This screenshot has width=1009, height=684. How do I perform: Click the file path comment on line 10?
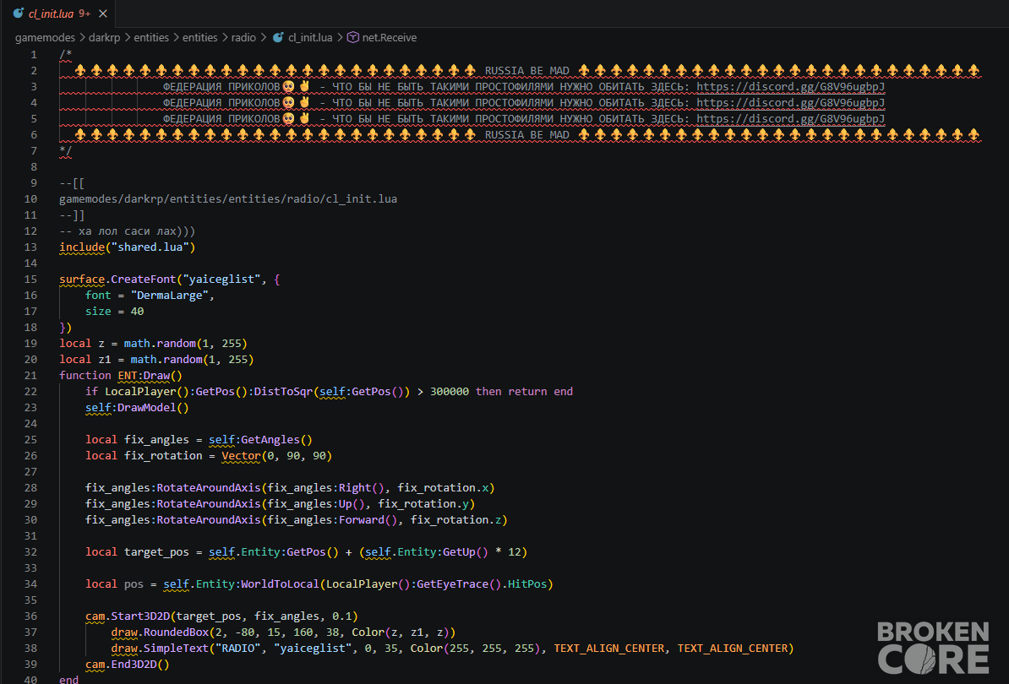228,199
